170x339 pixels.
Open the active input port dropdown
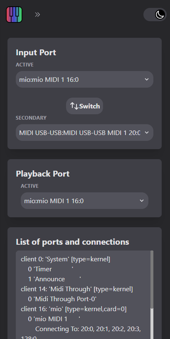pos(84,79)
